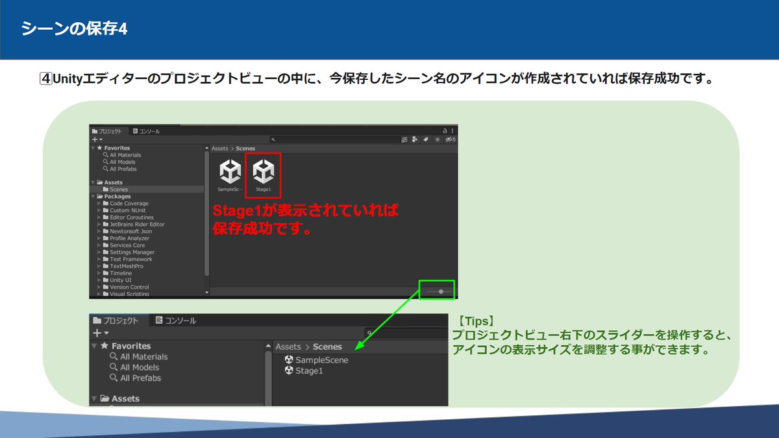Click the scroll-down arrow of folder tree
This screenshot has width=779, height=438.
click(x=207, y=293)
